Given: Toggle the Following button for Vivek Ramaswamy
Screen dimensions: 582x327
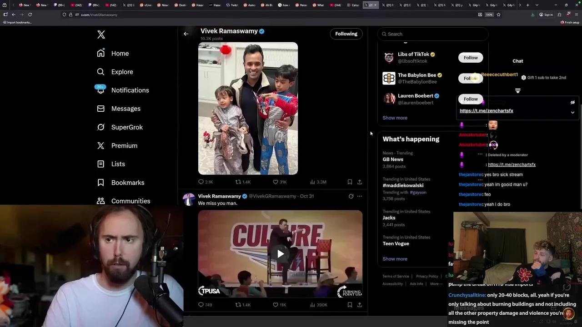Looking at the screenshot, I should point(346,34).
